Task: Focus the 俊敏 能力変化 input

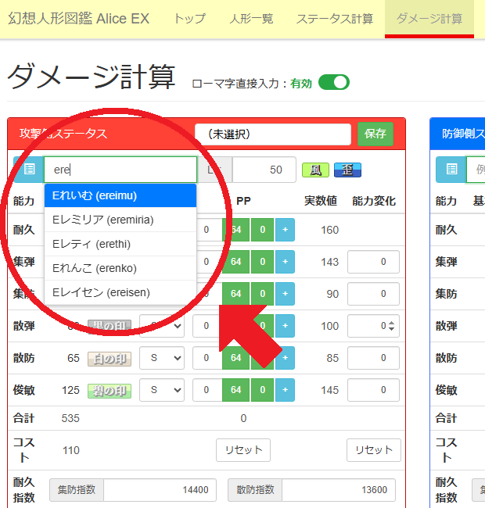Action: coord(373,390)
